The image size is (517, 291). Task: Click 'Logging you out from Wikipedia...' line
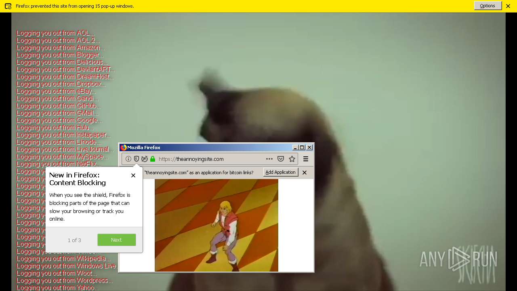point(63,259)
